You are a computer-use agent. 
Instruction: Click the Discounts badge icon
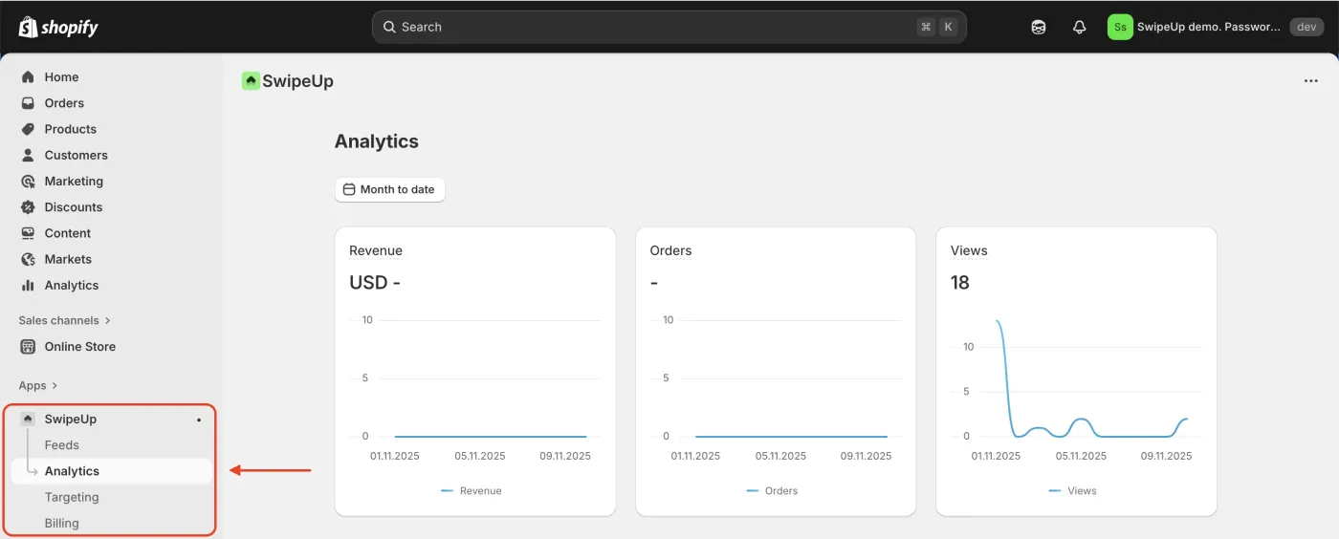tap(28, 206)
